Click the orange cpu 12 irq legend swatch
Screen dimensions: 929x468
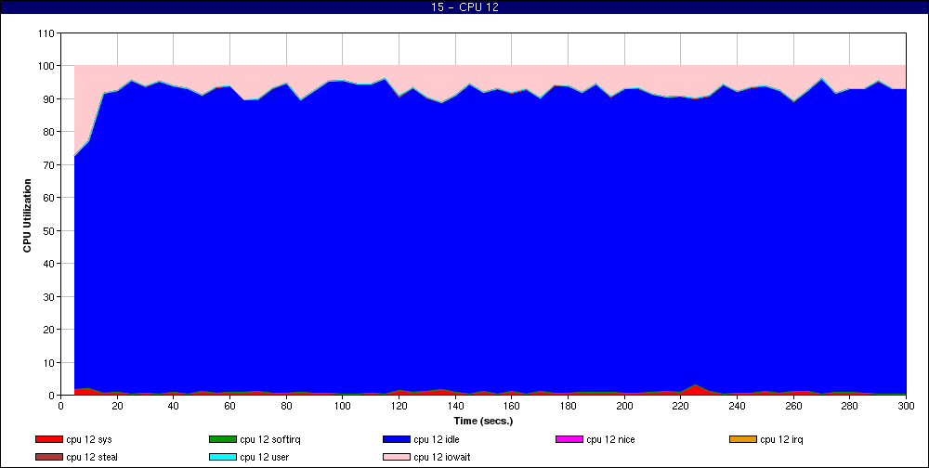743,439
